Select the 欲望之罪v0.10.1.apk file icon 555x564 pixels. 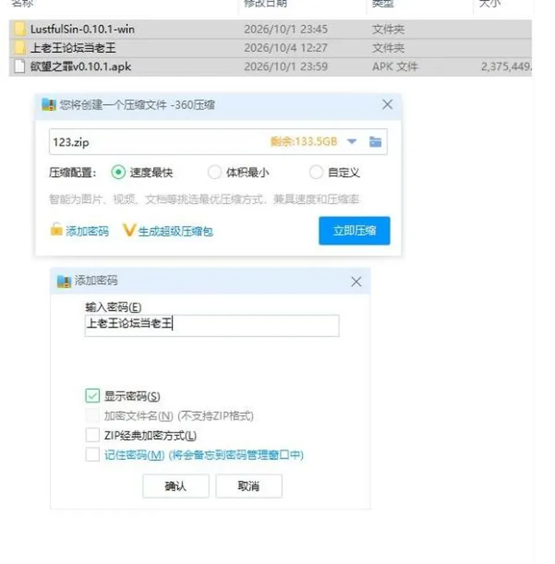pyautogui.click(x=20, y=66)
